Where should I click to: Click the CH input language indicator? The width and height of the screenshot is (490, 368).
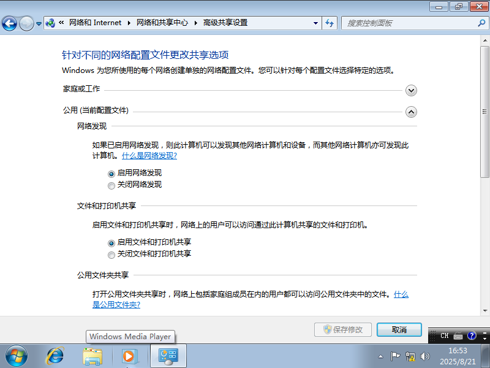pyautogui.click(x=444, y=335)
